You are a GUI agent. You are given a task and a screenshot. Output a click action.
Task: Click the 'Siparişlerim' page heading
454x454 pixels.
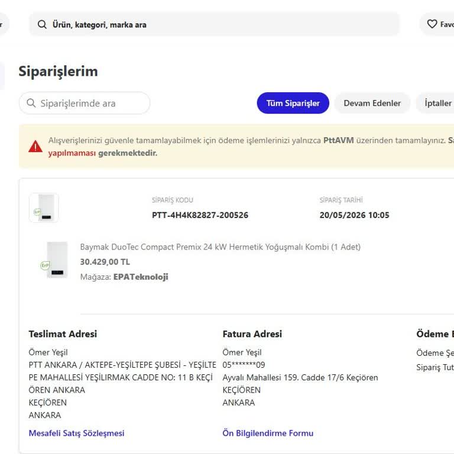58,71
